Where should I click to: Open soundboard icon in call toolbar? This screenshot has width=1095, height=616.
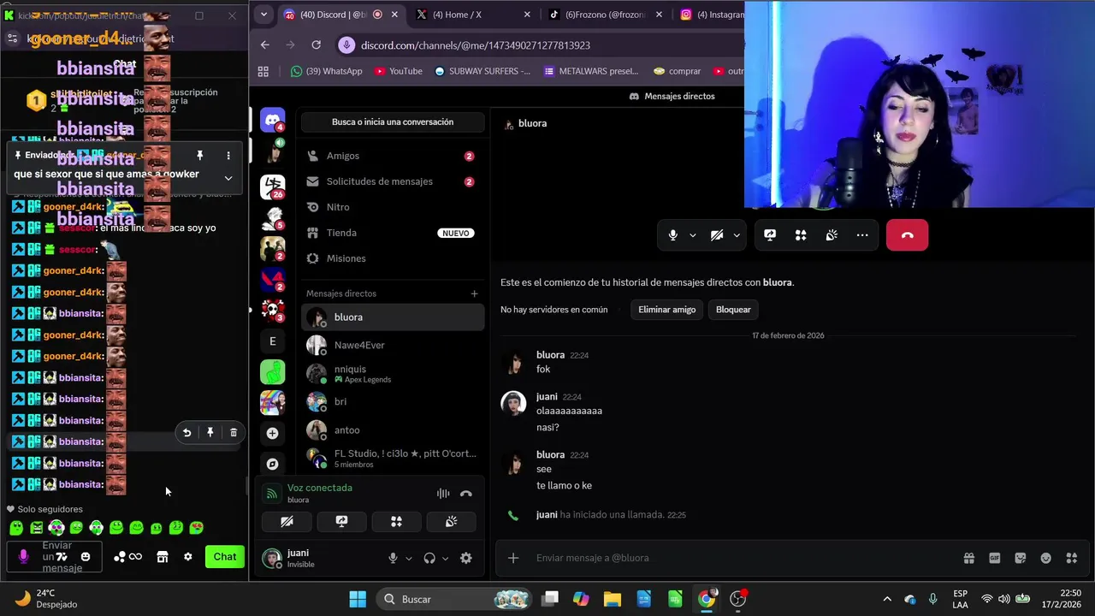coord(832,235)
